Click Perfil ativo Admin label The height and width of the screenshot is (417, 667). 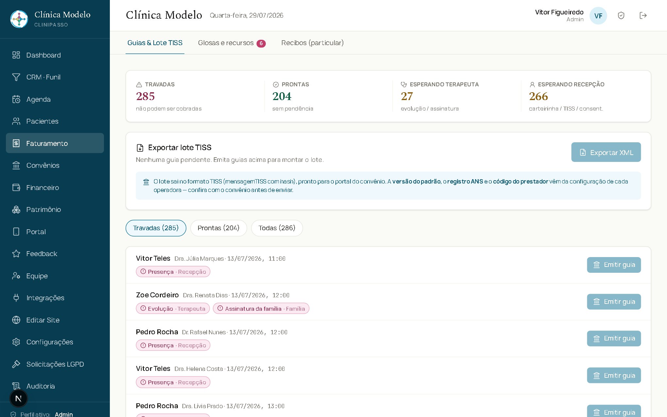point(47,414)
